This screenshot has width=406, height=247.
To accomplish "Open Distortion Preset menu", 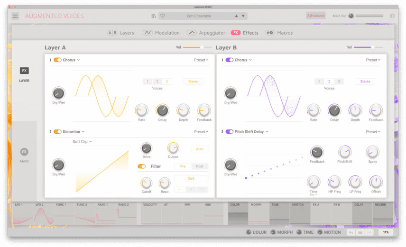I will click(201, 131).
